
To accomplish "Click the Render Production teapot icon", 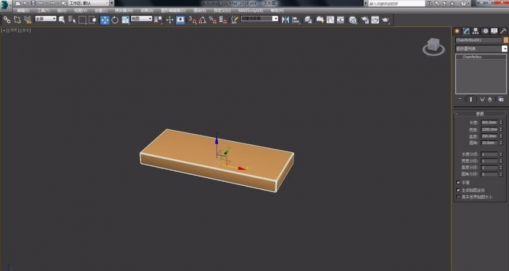I will [385, 20].
